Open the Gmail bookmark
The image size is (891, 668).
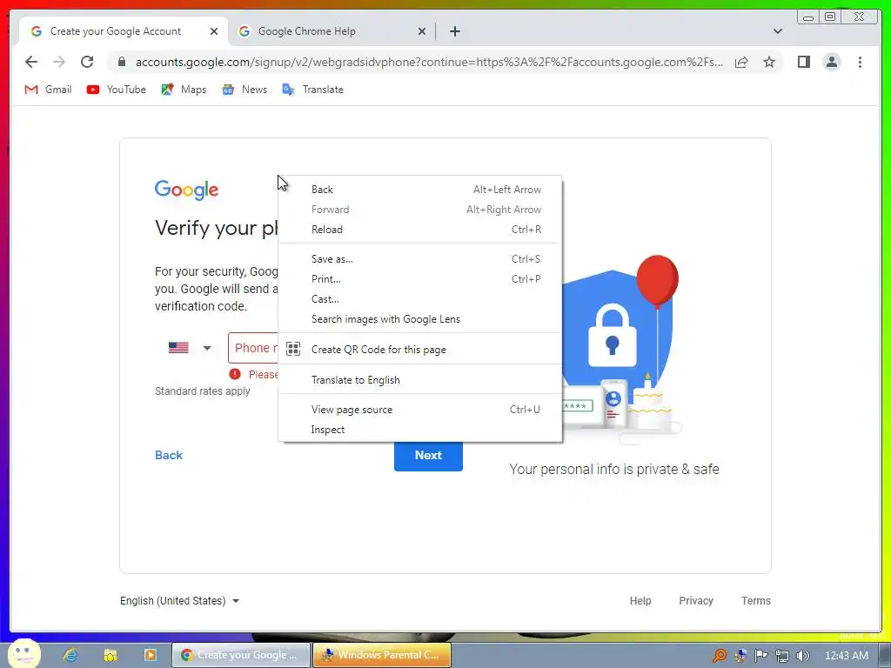click(49, 90)
